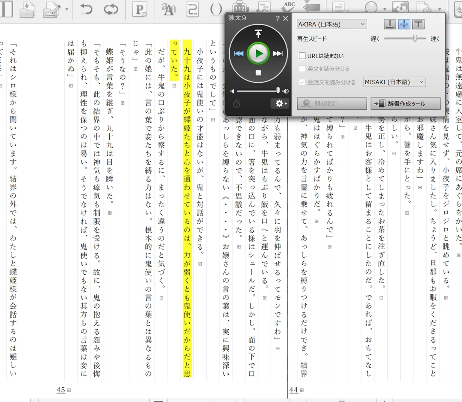This screenshot has height=402, width=462.
Task: Click the 間の設定 button
Action: click(x=332, y=103)
